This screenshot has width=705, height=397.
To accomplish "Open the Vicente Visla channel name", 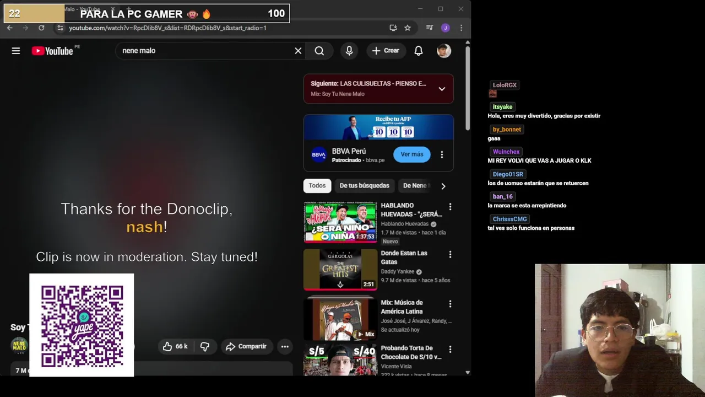I will click(x=396, y=366).
